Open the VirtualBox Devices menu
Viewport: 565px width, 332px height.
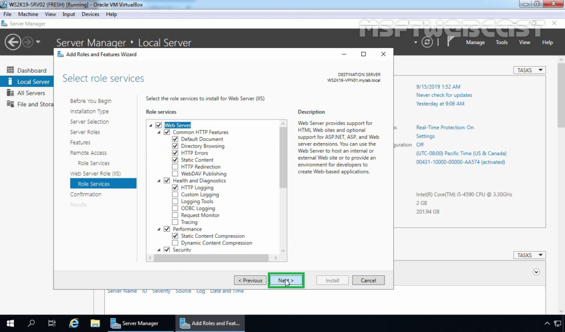click(90, 14)
